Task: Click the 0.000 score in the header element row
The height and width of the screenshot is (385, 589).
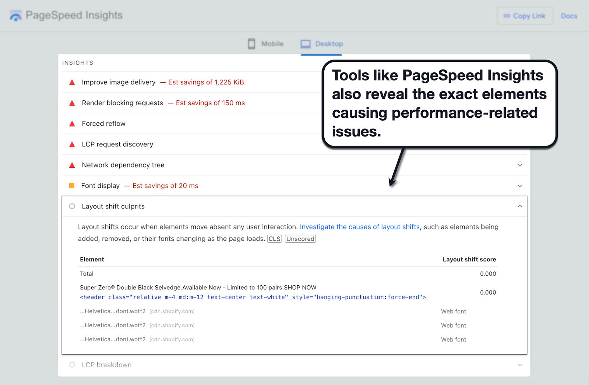Action: pos(488,292)
